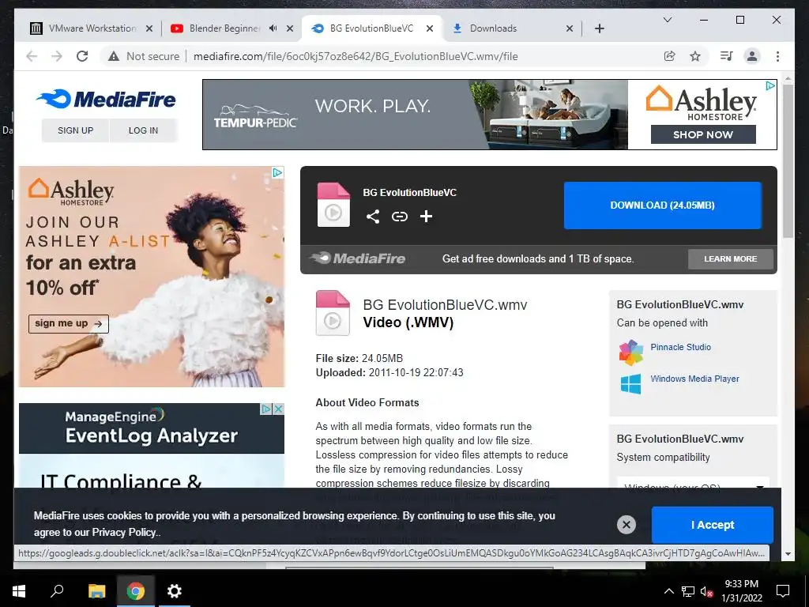Close the VMware Workstation tab
The height and width of the screenshot is (607, 809).
149,28
